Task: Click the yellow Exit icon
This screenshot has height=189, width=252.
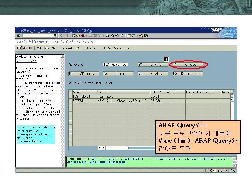Action: point(78,35)
